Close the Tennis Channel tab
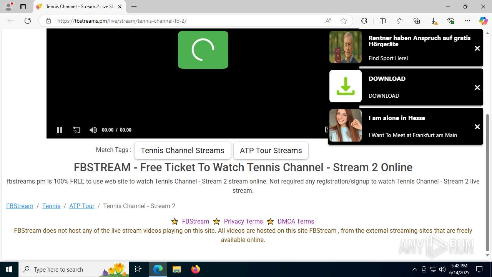 [120, 7]
